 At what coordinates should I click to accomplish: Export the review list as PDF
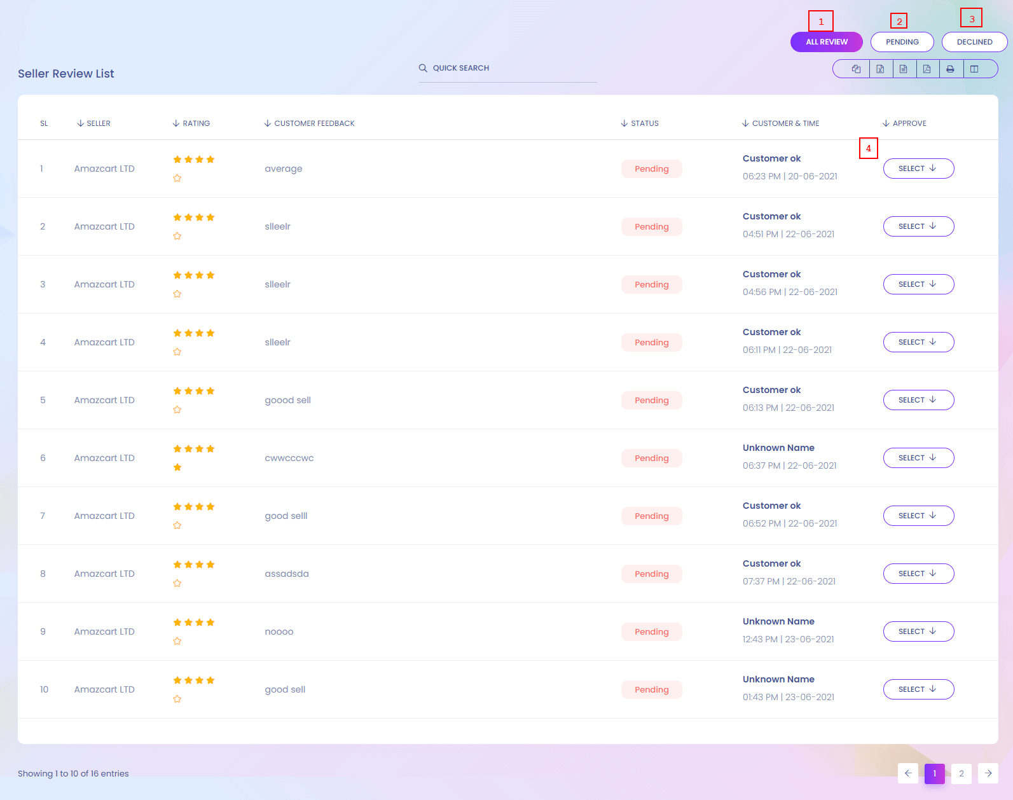[x=927, y=69]
